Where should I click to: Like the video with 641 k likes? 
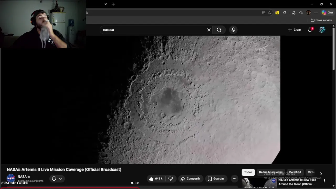[x=156, y=178]
